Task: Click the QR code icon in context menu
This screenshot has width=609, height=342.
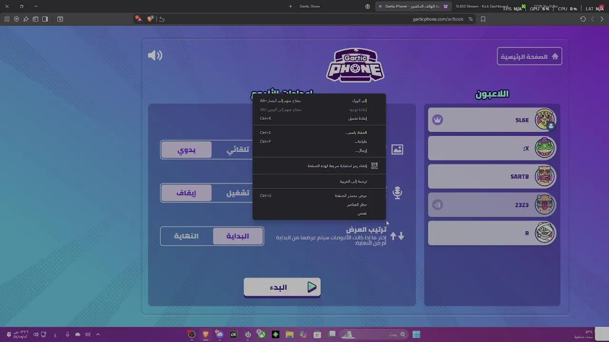Action: tap(374, 166)
